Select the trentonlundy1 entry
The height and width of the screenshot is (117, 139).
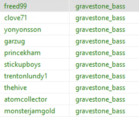25,76
